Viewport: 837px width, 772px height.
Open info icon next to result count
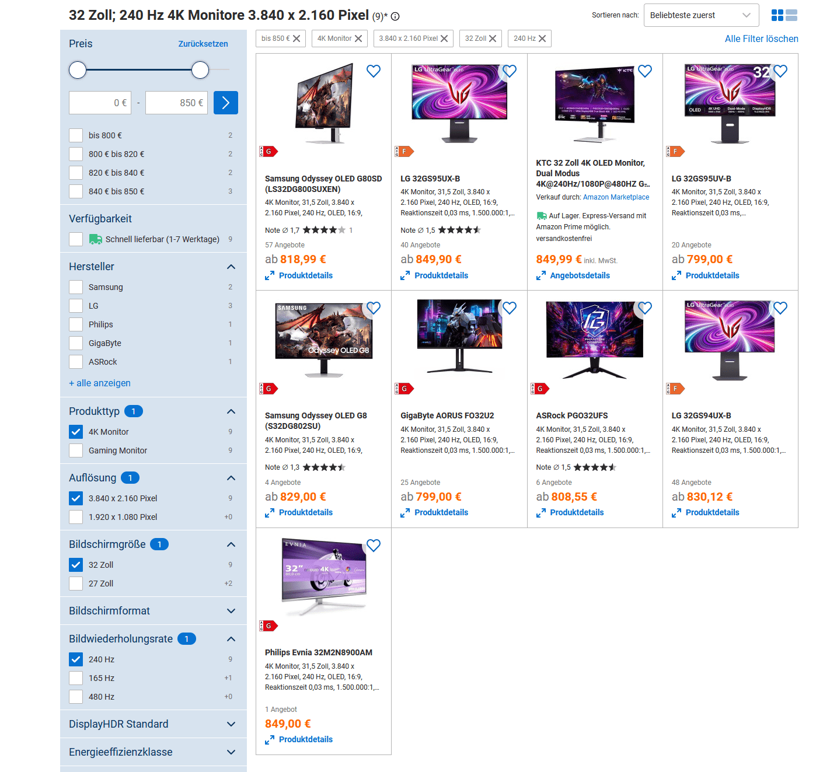pos(395,16)
